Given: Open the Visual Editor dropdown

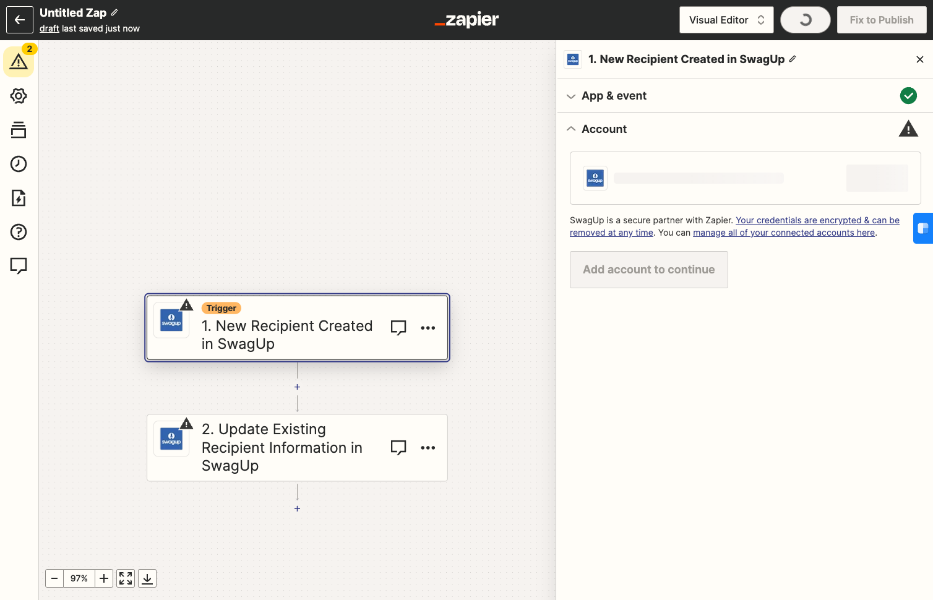Looking at the screenshot, I should click(x=726, y=20).
